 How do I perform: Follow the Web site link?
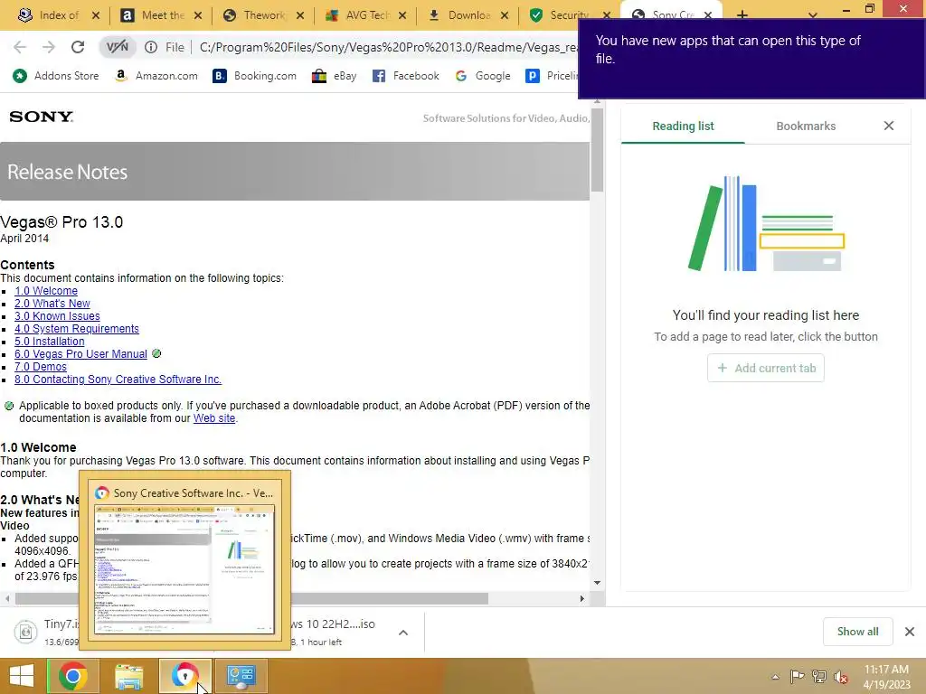214,418
